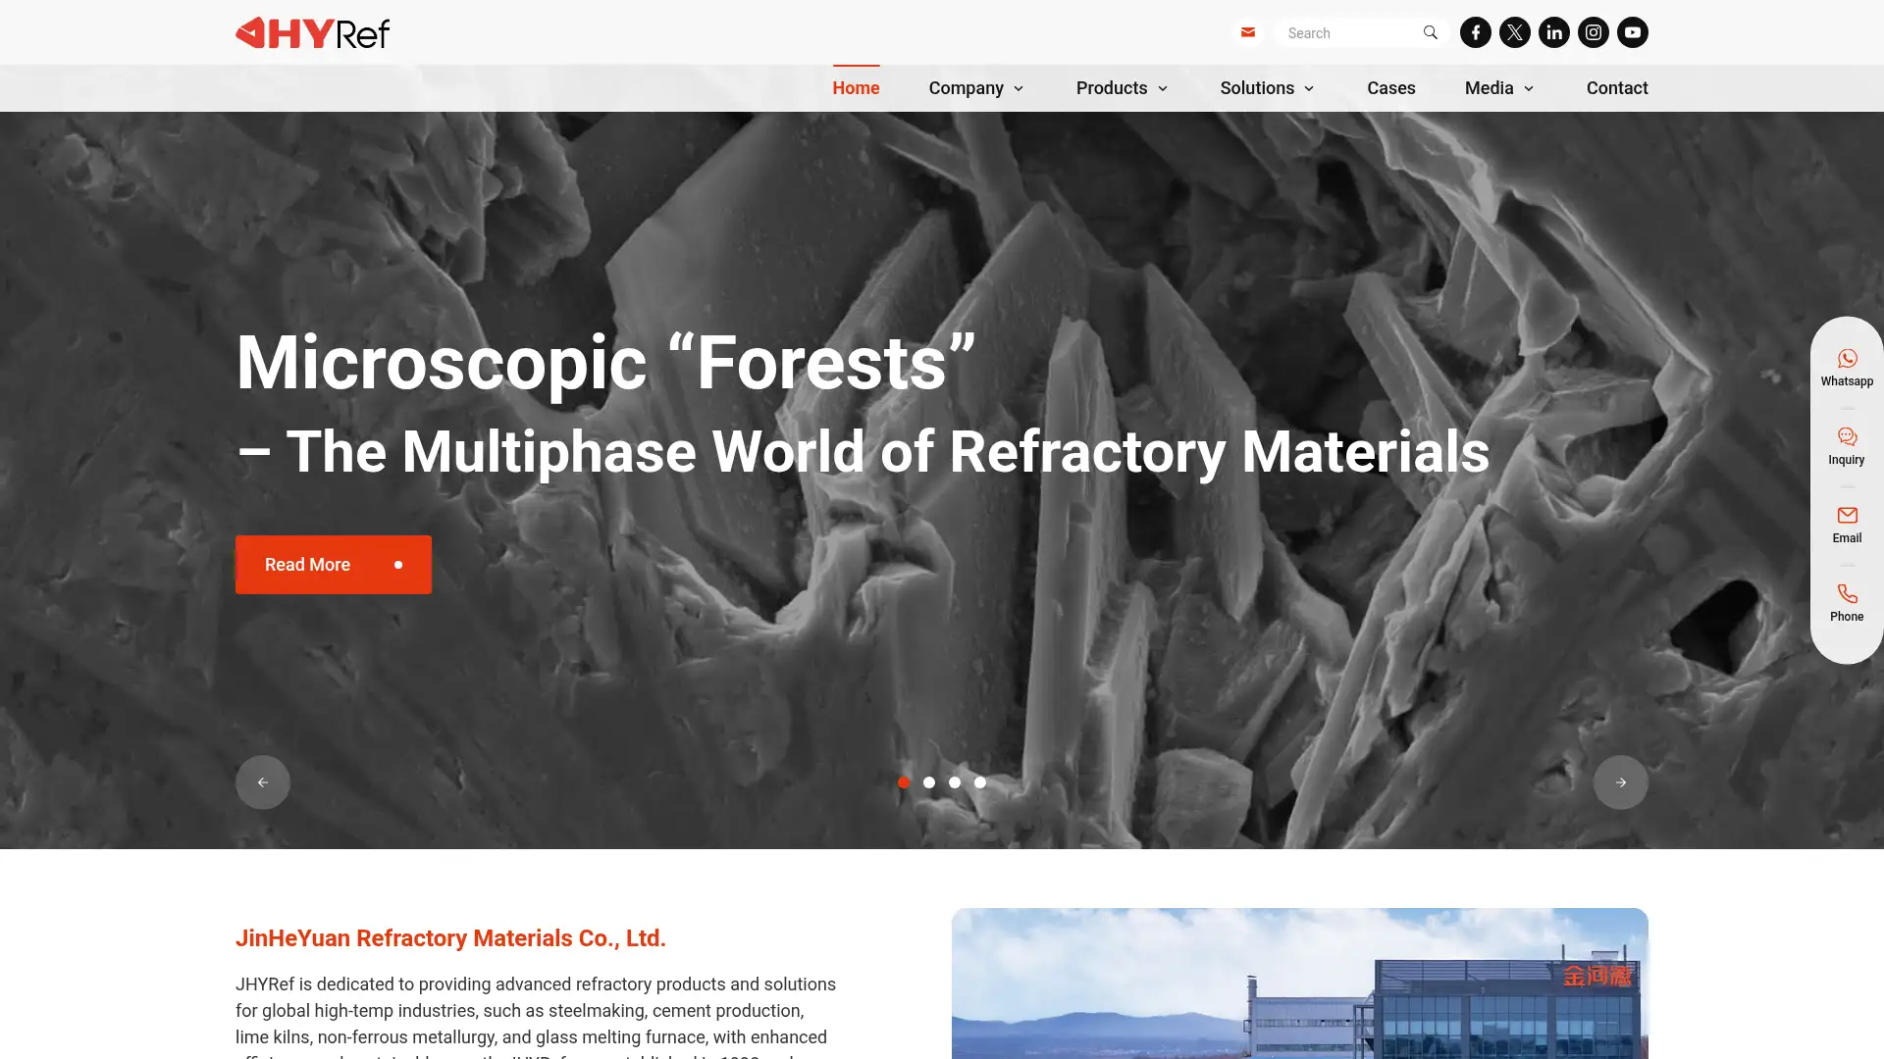Select the fourth carousel slide dot
This screenshot has height=1059, width=1884.
pyautogui.click(x=979, y=782)
